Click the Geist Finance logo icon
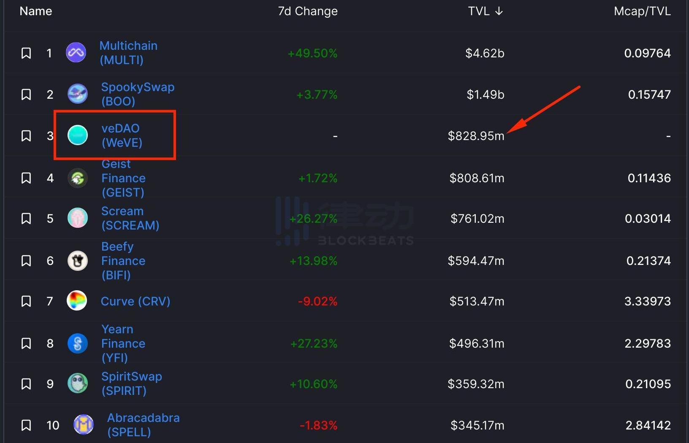The width and height of the screenshot is (689, 443). click(78, 178)
